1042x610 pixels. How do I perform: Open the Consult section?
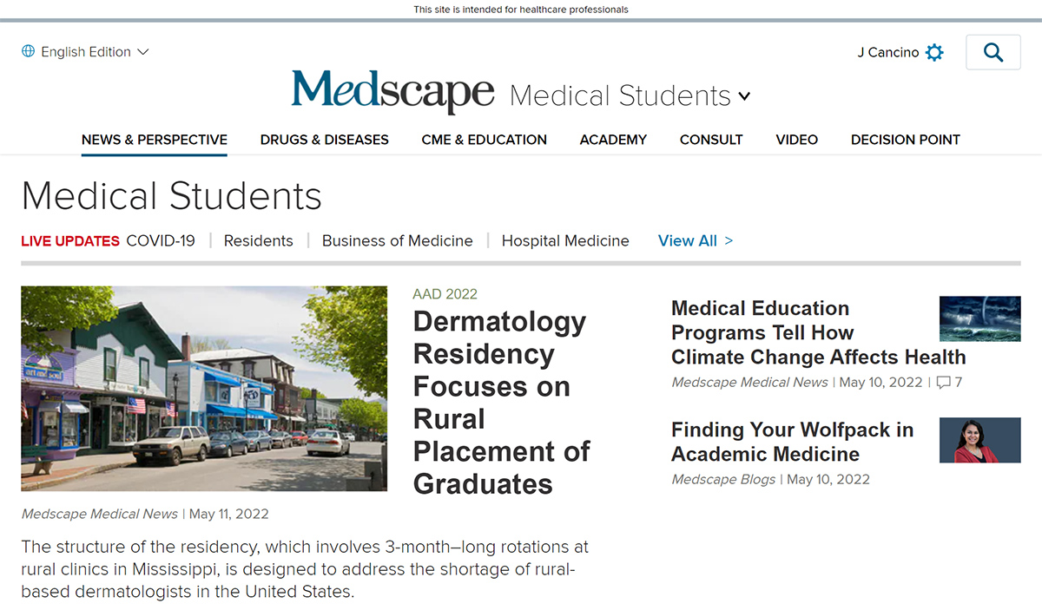click(711, 139)
